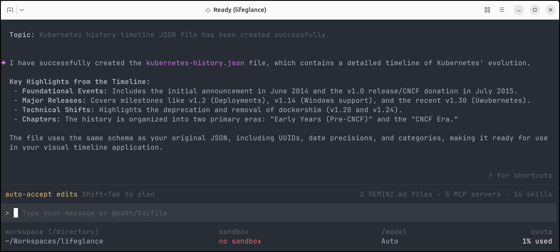Click the 'Chapters:' bullet label
The height and width of the screenshot is (252, 560).
coord(41,119)
